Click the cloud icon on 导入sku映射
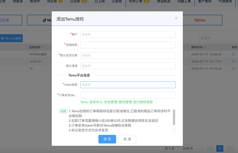The width and height of the screenshot is (238, 153). [3, 38]
